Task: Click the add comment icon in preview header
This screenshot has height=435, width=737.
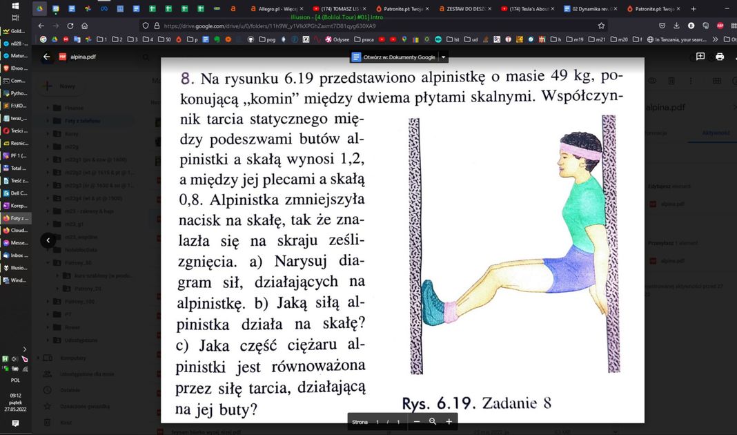Action: 700,57
